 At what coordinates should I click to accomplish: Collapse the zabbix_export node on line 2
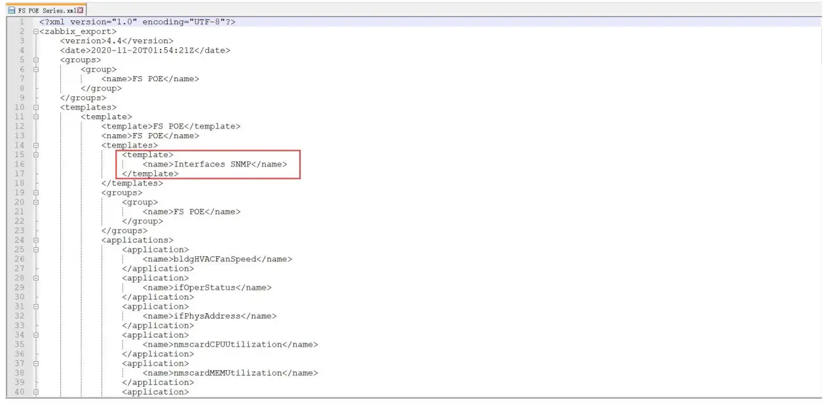coord(36,31)
